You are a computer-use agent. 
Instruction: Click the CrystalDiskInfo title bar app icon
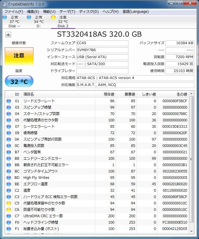pos(5,4)
